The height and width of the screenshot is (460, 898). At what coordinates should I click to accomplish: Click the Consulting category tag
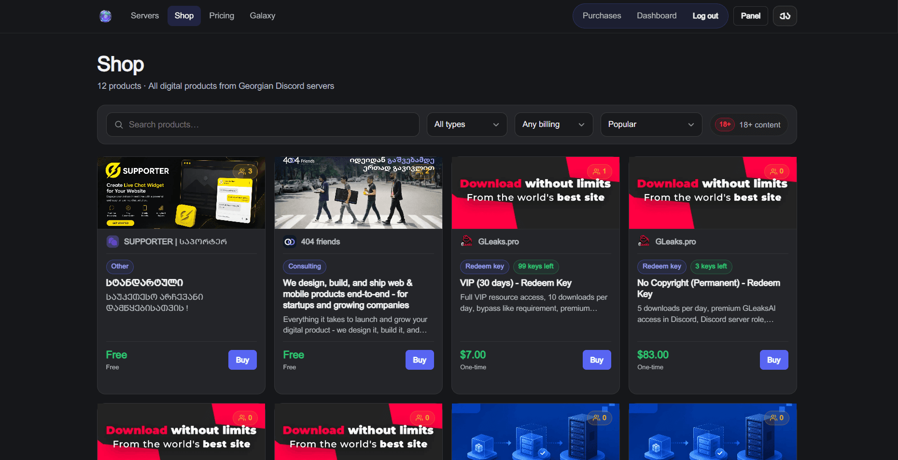coord(305,266)
